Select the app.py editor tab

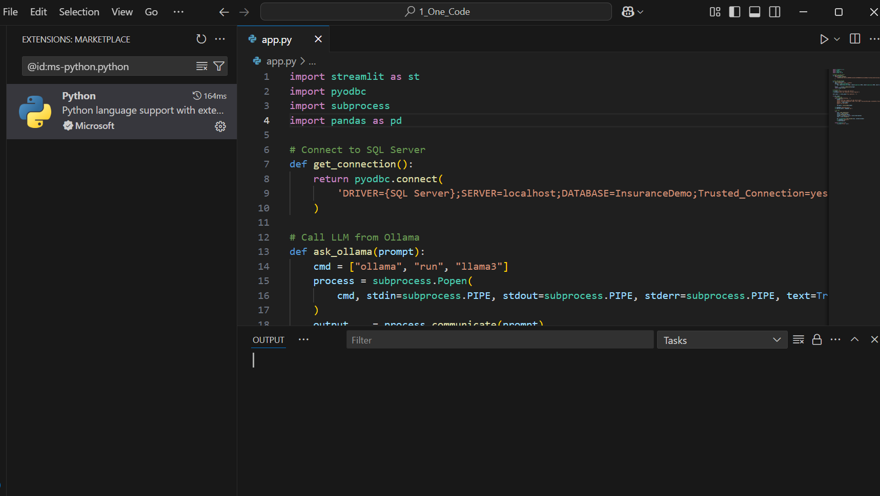(x=276, y=39)
